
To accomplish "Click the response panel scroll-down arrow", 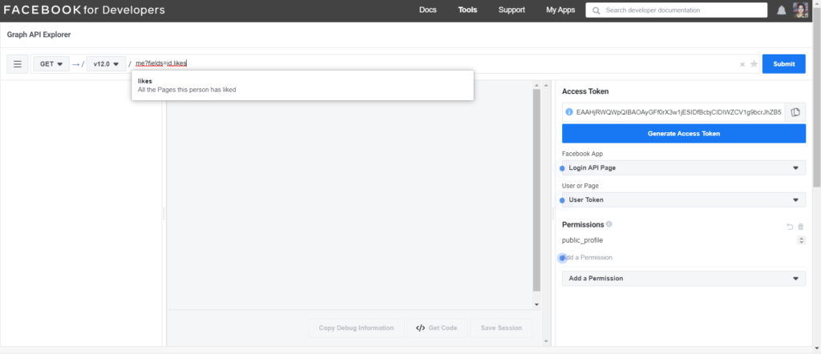I will 536,304.
